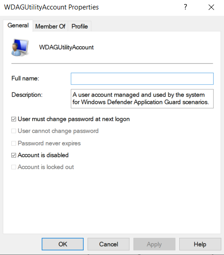Click the question mark help icon

pos(186,7)
